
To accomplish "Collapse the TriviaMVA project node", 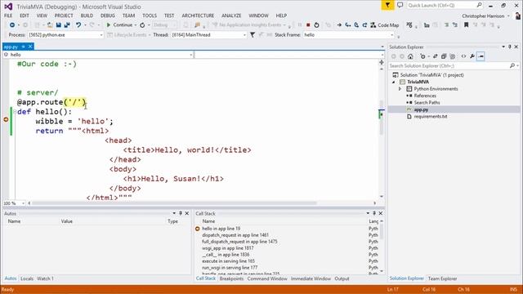I will pos(394,82).
